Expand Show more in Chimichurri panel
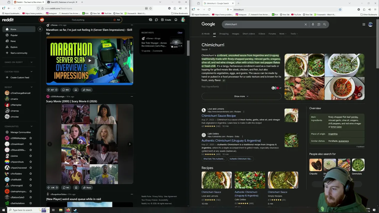This screenshot has width=379, height=213. pos(241,96)
